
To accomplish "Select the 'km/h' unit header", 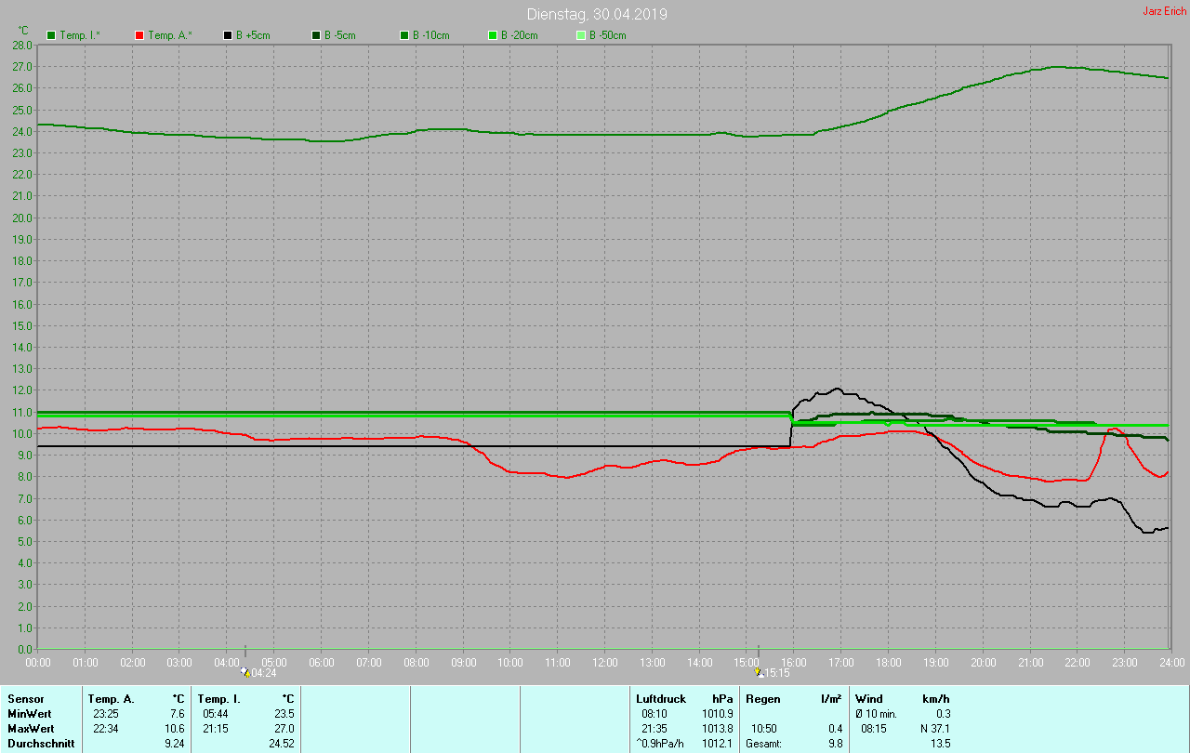I will coord(936,699).
